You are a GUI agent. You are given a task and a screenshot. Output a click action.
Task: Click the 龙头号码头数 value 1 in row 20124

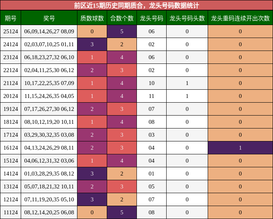[x=187, y=96]
